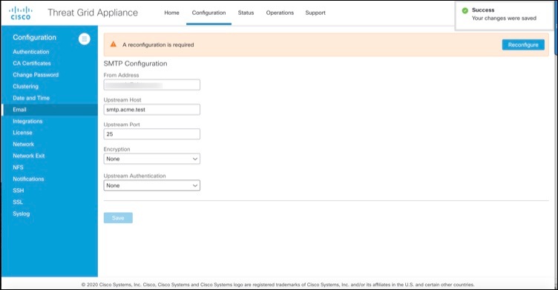558x290 pixels.
Task: Click the From Address input field
Action: point(152,85)
